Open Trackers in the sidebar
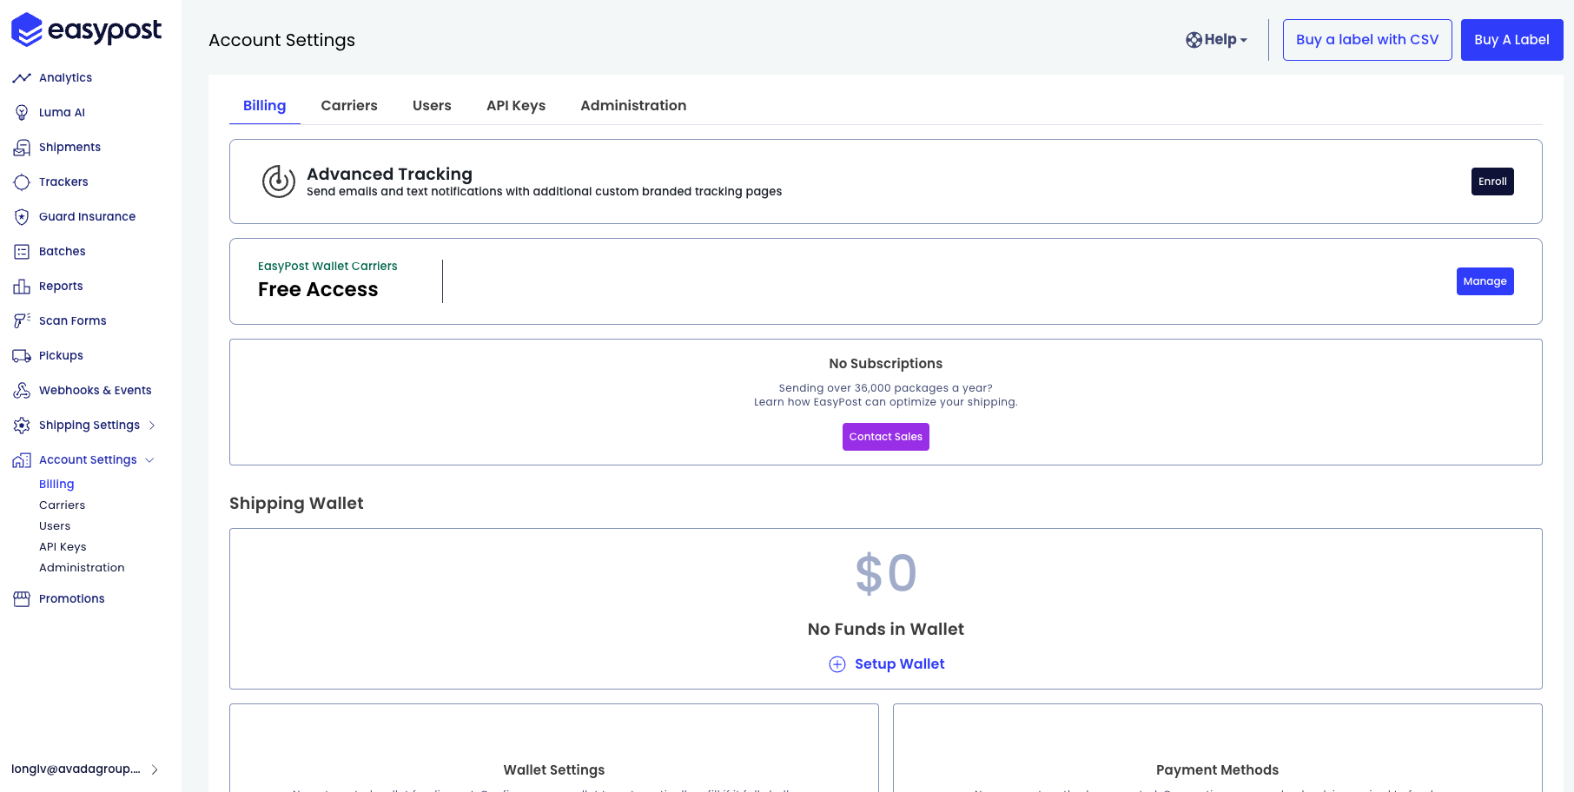 click(63, 182)
